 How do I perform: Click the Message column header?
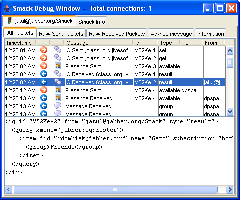coord(99,43)
